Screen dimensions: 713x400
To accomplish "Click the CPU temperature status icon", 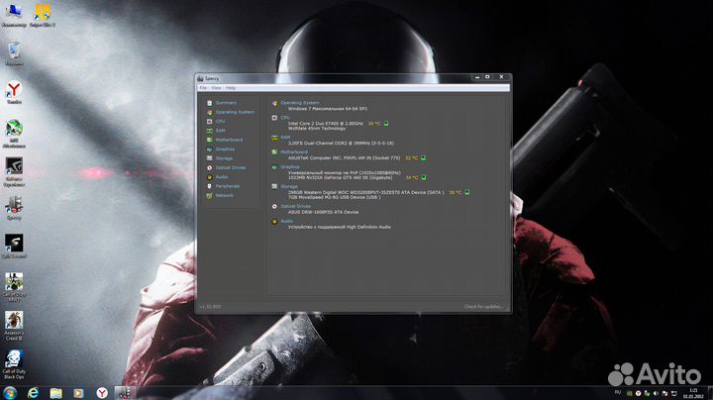I will point(386,124).
